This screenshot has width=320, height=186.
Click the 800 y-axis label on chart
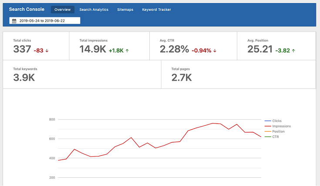tap(52, 119)
